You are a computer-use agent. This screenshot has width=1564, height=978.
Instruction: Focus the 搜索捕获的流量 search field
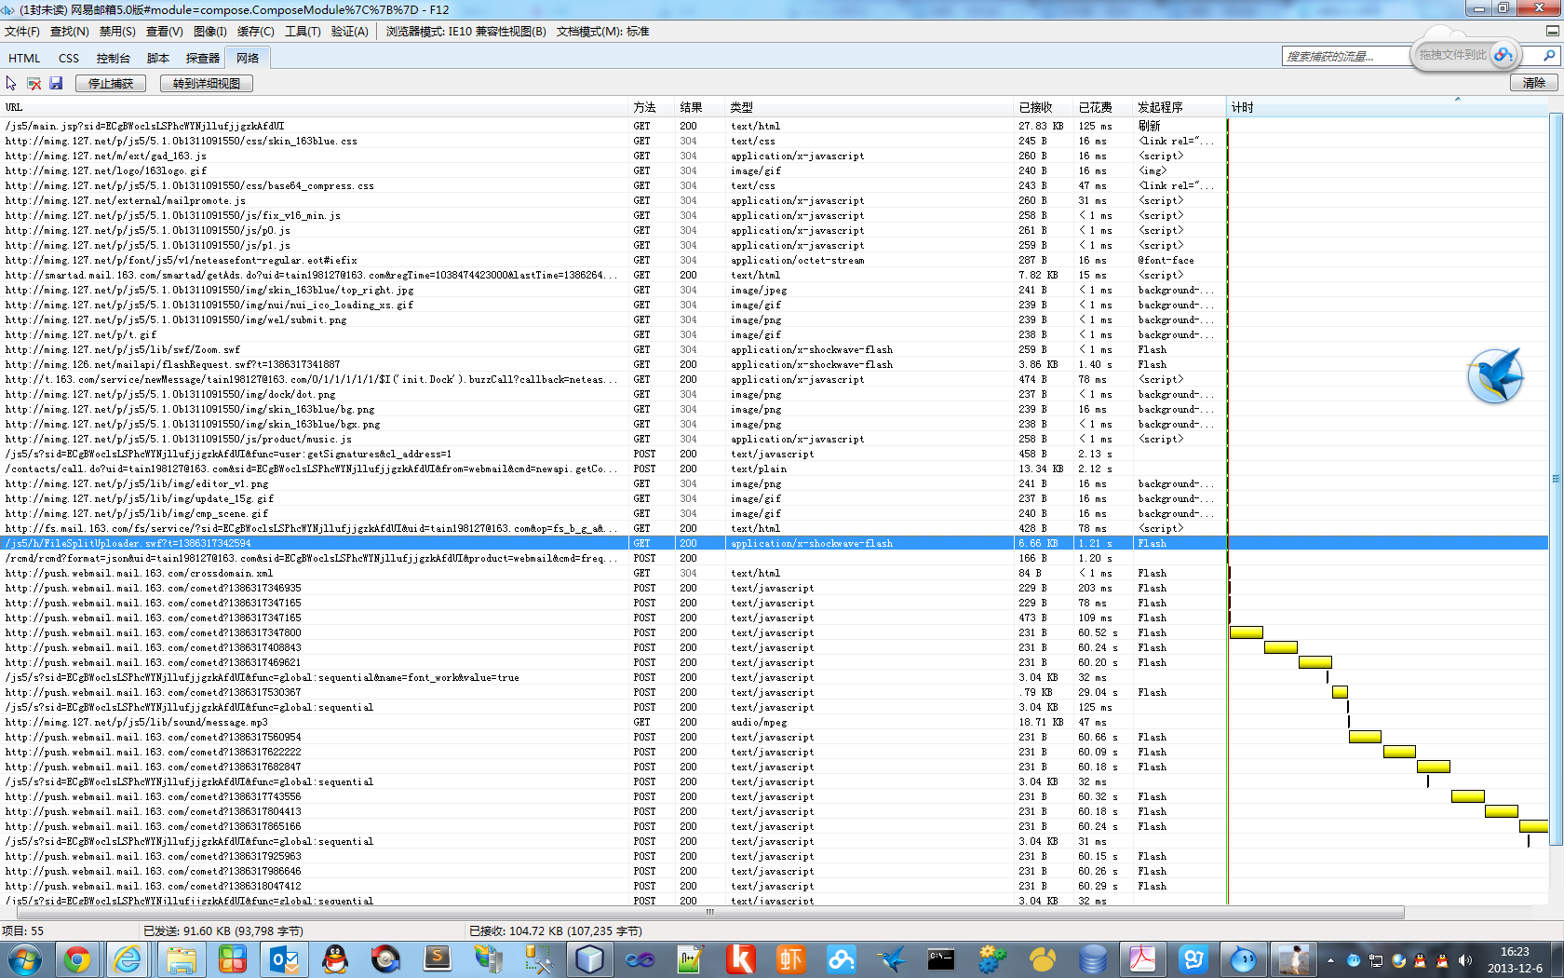(x=1346, y=56)
